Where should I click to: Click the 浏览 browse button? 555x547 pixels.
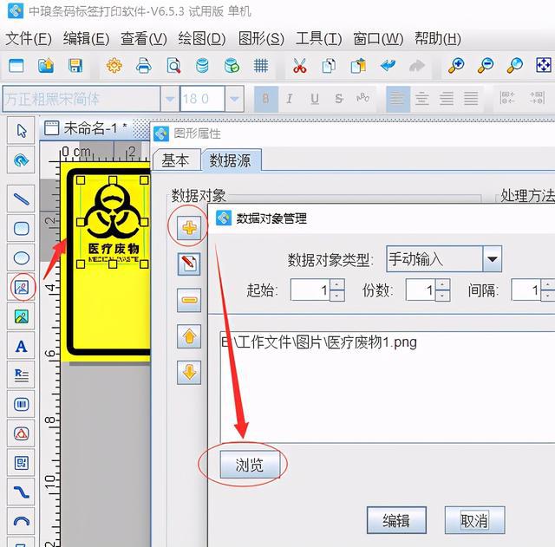click(x=250, y=465)
